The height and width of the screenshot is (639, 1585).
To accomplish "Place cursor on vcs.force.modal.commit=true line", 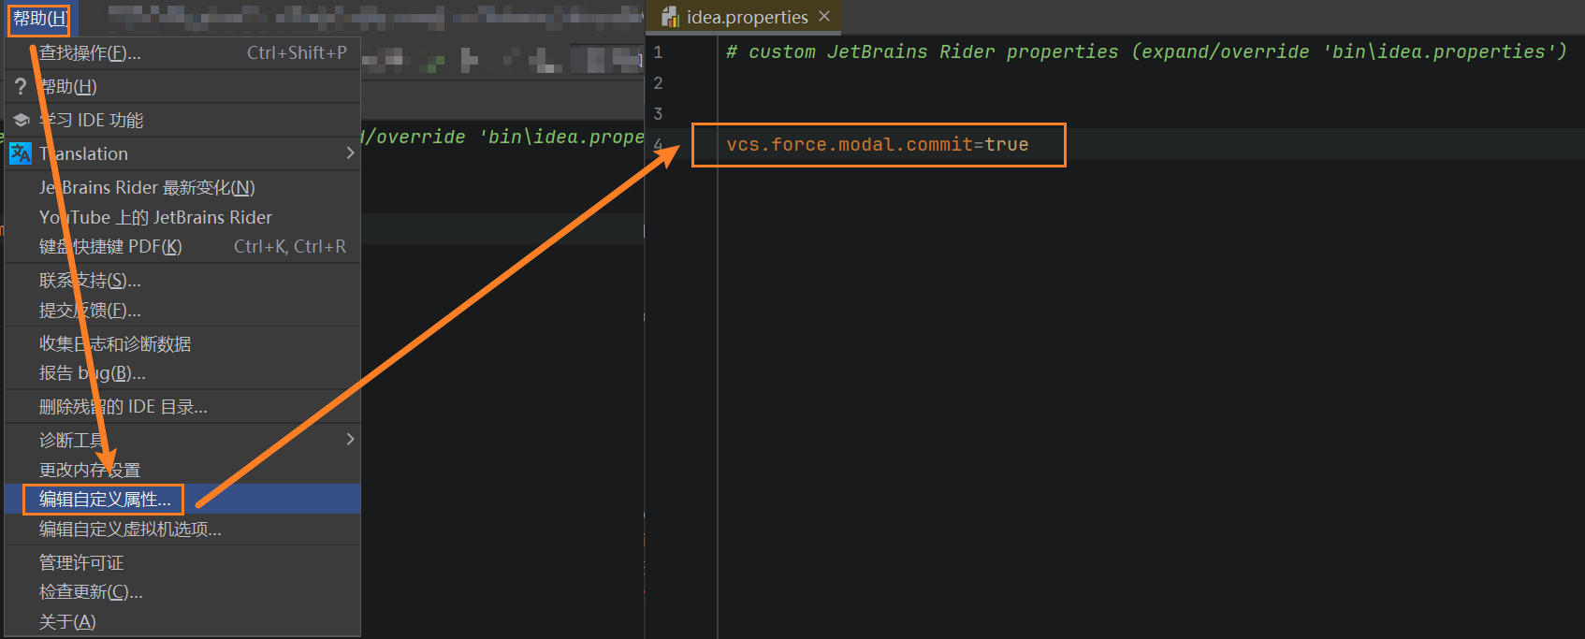I will click(877, 145).
